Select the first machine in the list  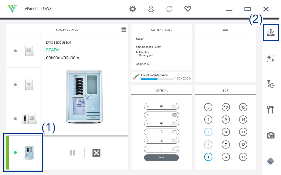coord(23,51)
